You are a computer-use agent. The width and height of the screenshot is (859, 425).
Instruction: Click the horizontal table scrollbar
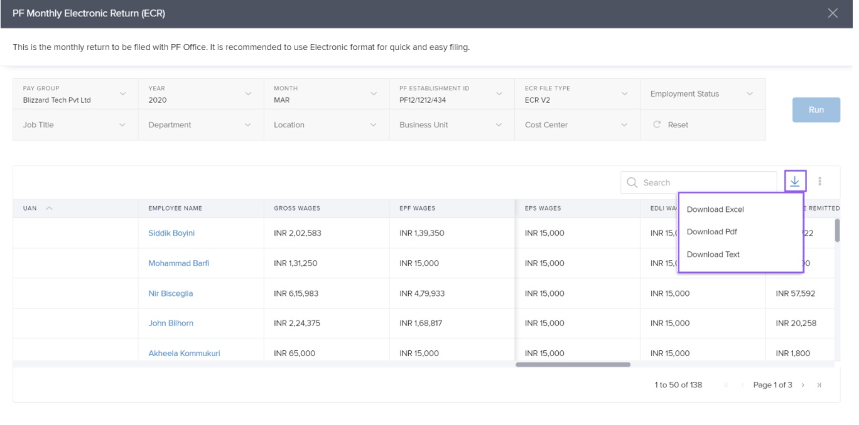pyautogui.click(x=573, y=364)
